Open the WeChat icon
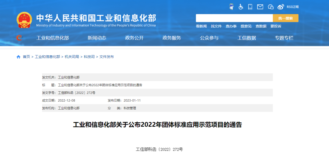 click(x=271, y=7)
